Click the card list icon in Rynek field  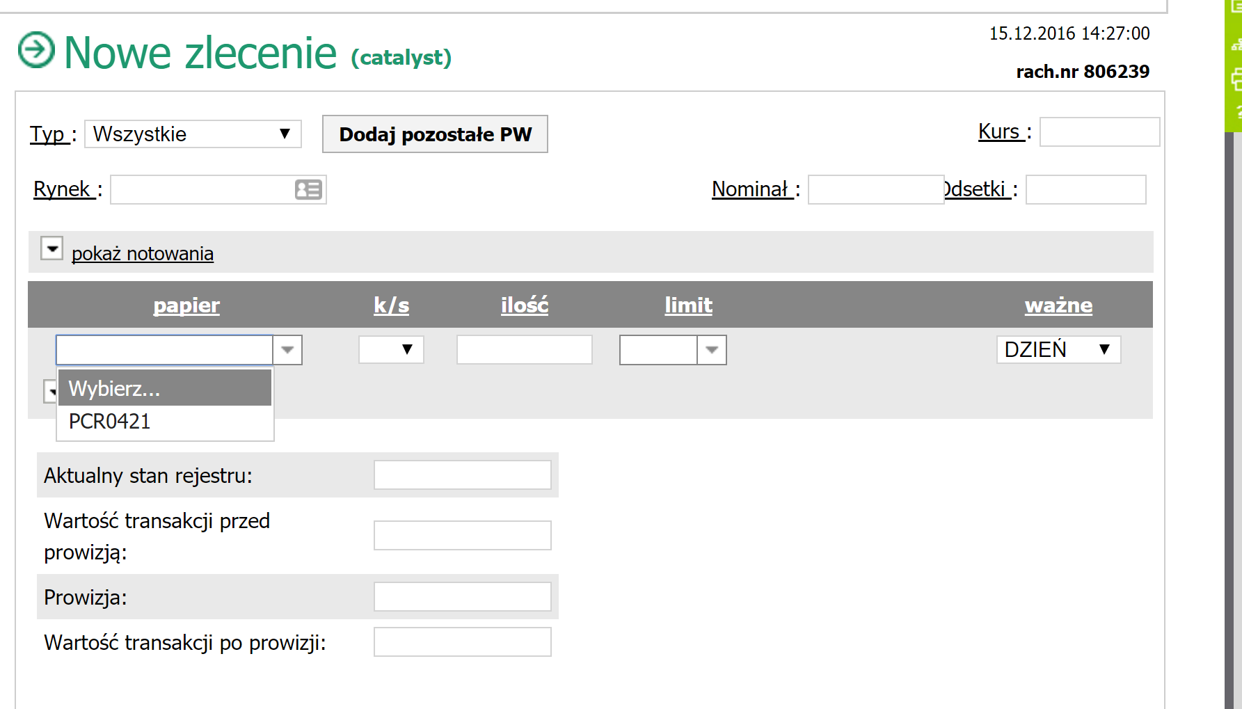pos(308,189)
